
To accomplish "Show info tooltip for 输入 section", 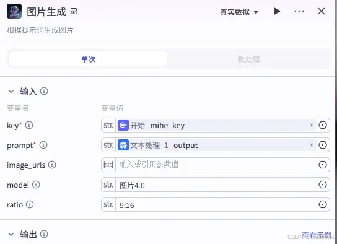I will click(x=44, y=91).
